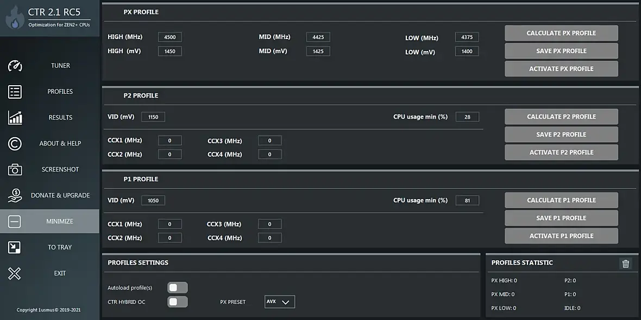This screenshot has height=320, width=641.
Task: Open the Donate & Upgrade hand icon
Action: [x=15, y=195]
